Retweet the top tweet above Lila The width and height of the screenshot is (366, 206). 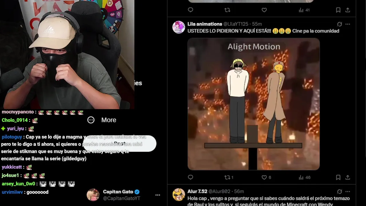tap(227, 10)
